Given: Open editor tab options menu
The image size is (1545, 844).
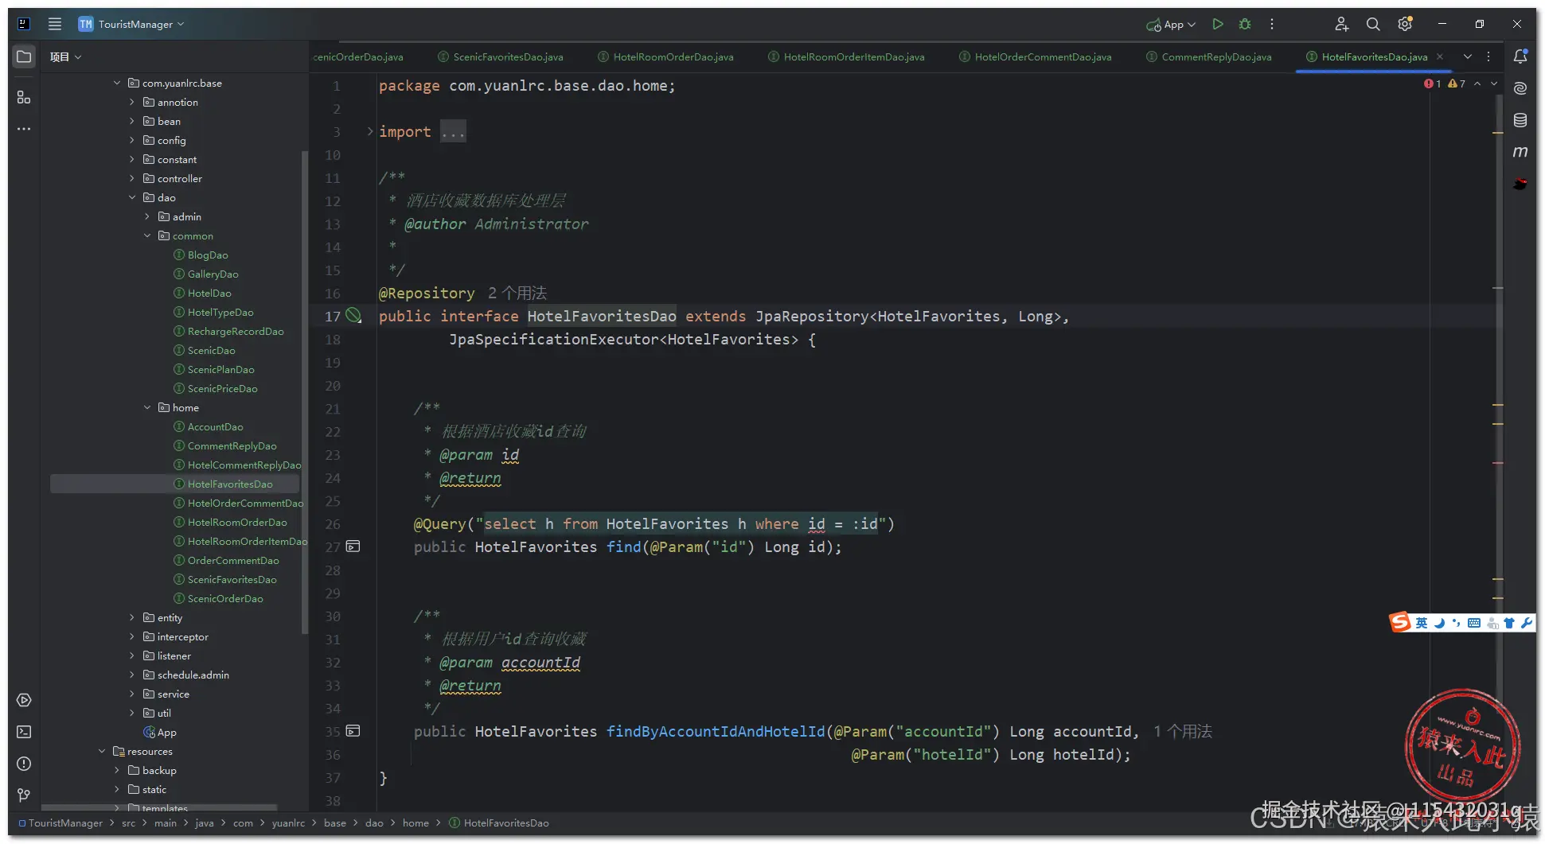Looking at the screenshot, I should (1488, 56).
